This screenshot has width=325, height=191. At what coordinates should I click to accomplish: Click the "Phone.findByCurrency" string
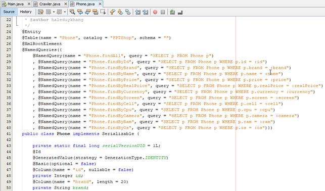coord(118,92)
